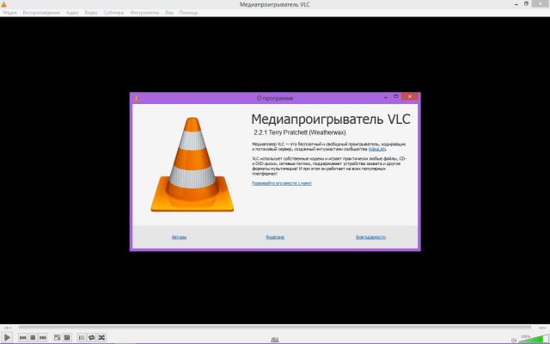This screenshot has height=344, width=550.
Task: Open the Воспроизведение menu
Action: click(x=41, y=13)
